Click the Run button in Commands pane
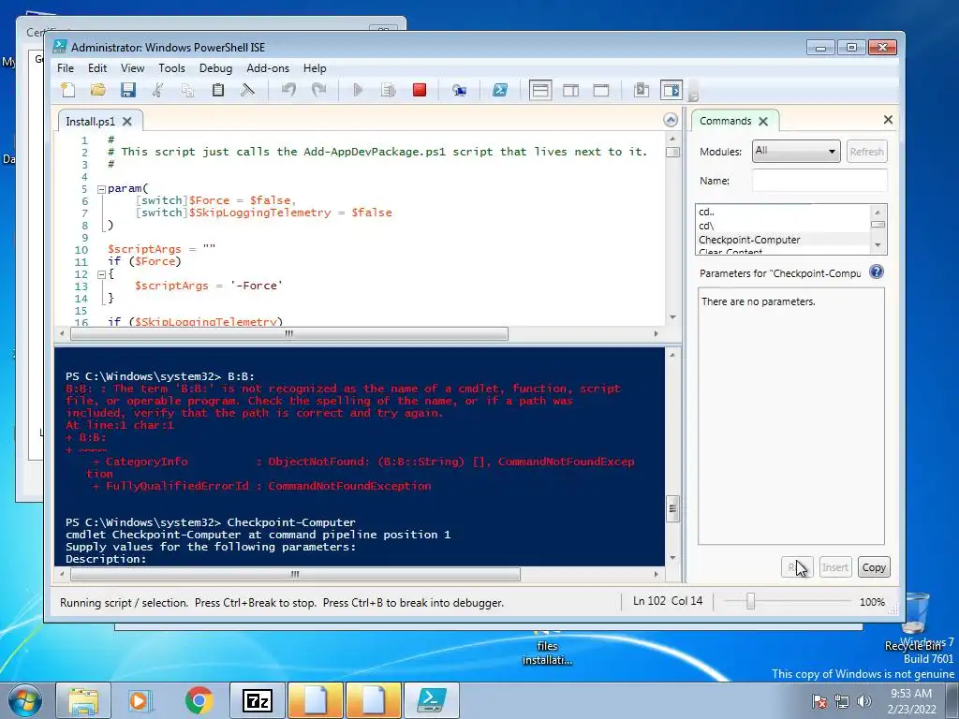 tap(797, 567)
